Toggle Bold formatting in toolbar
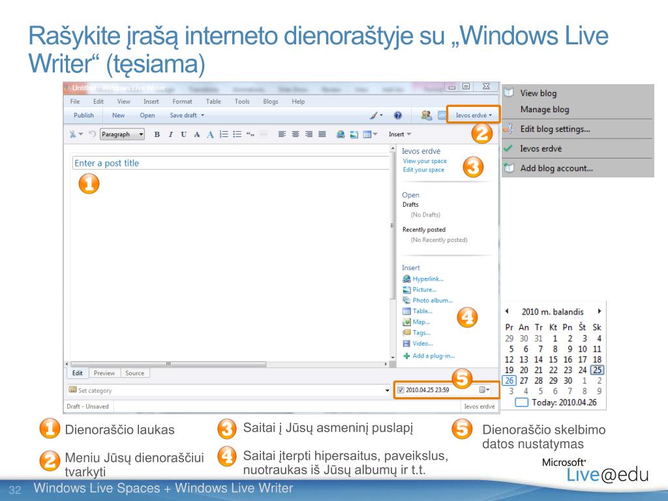Image resolution: width=668 pixels, height=501 pixels. point(157,134)
